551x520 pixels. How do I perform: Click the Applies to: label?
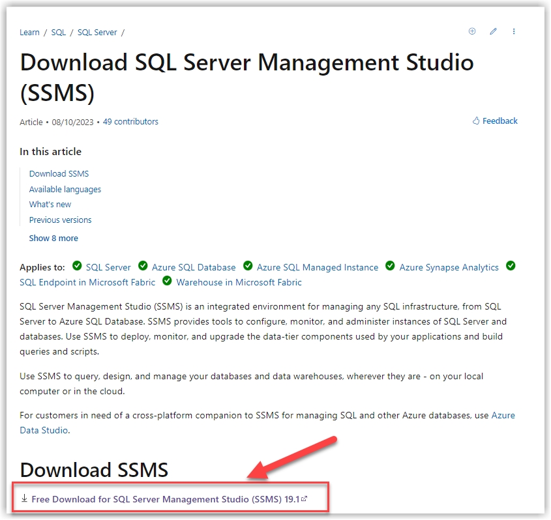(42, 268)
